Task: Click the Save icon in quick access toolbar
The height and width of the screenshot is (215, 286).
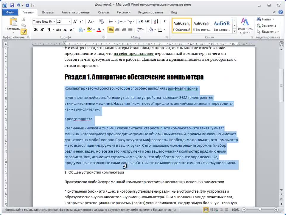Action: (12, 5)
